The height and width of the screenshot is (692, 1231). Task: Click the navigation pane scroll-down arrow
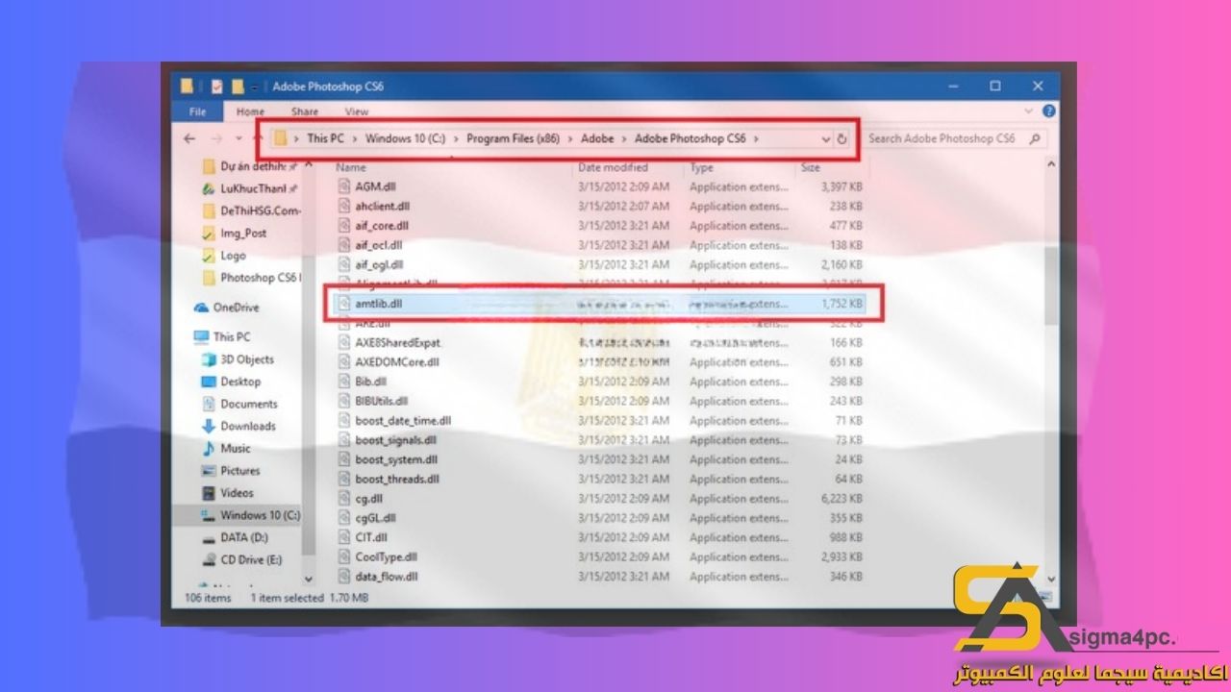(309, 579)
